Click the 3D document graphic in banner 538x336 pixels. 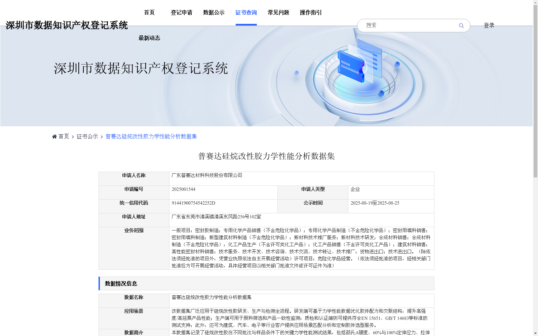pos(360,61)
